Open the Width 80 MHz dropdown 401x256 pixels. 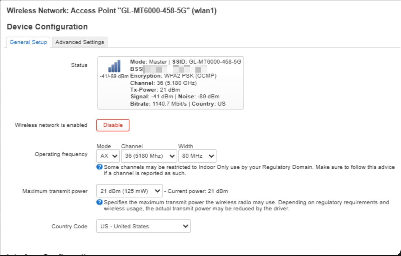point(197,156)
